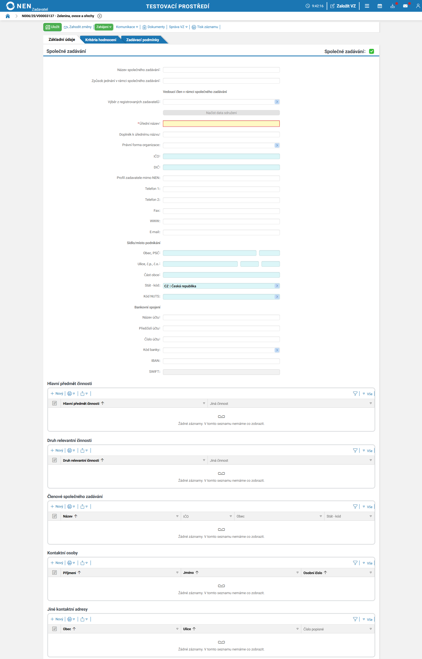This screenshot has height=659, width=422.
Task: Sort by Příjmení column
Action: point(72,573)
